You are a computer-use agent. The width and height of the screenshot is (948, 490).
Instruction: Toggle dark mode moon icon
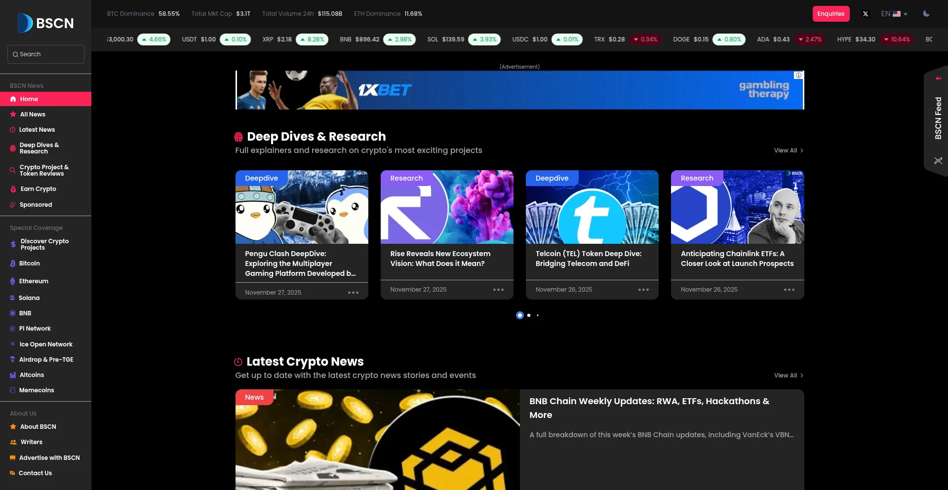(926, 14)
